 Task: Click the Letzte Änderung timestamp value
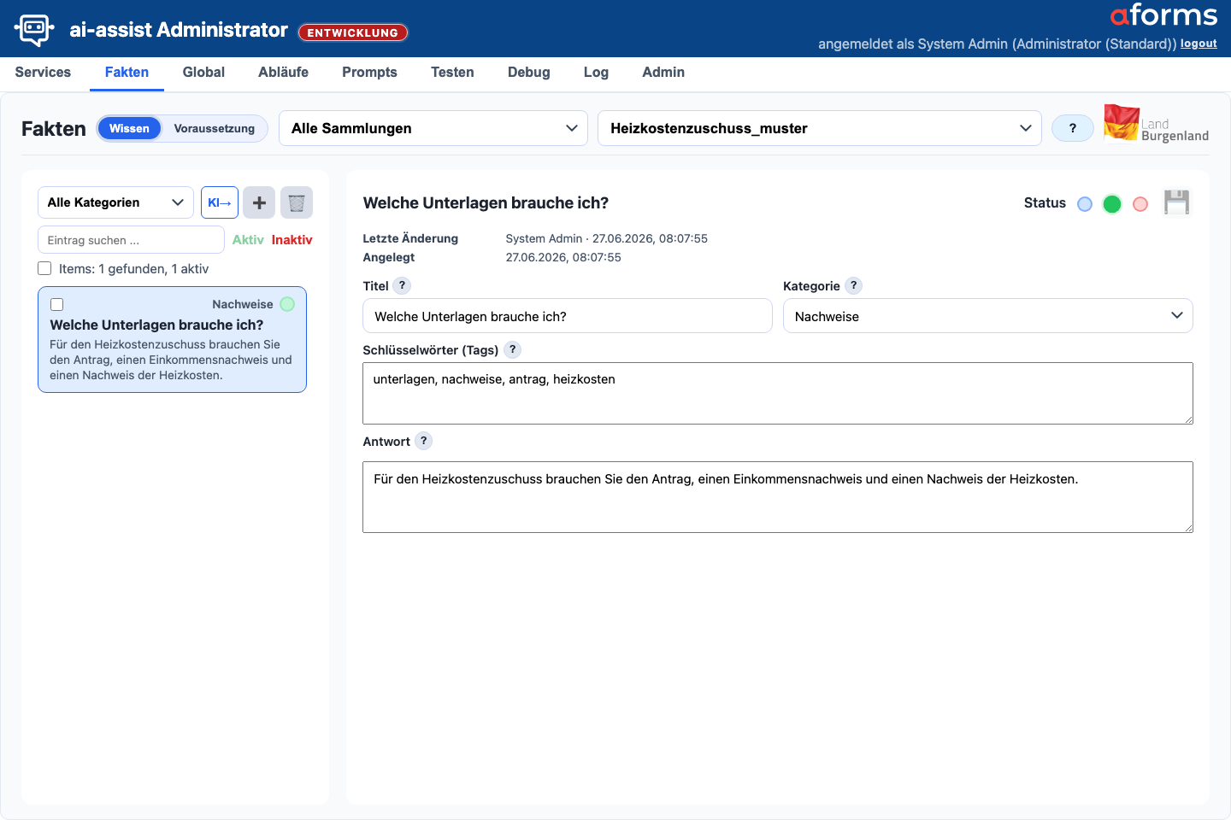[607, 238]
